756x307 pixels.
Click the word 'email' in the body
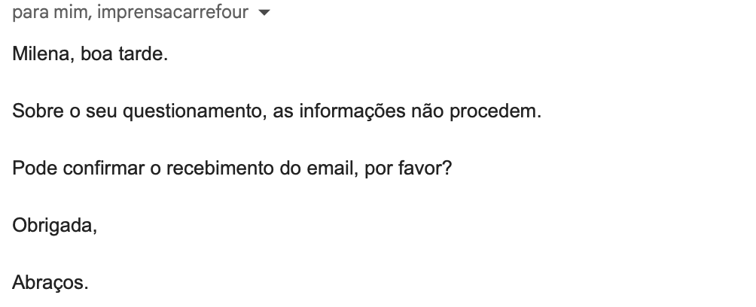pyautogui.click(x=331, y=168)
